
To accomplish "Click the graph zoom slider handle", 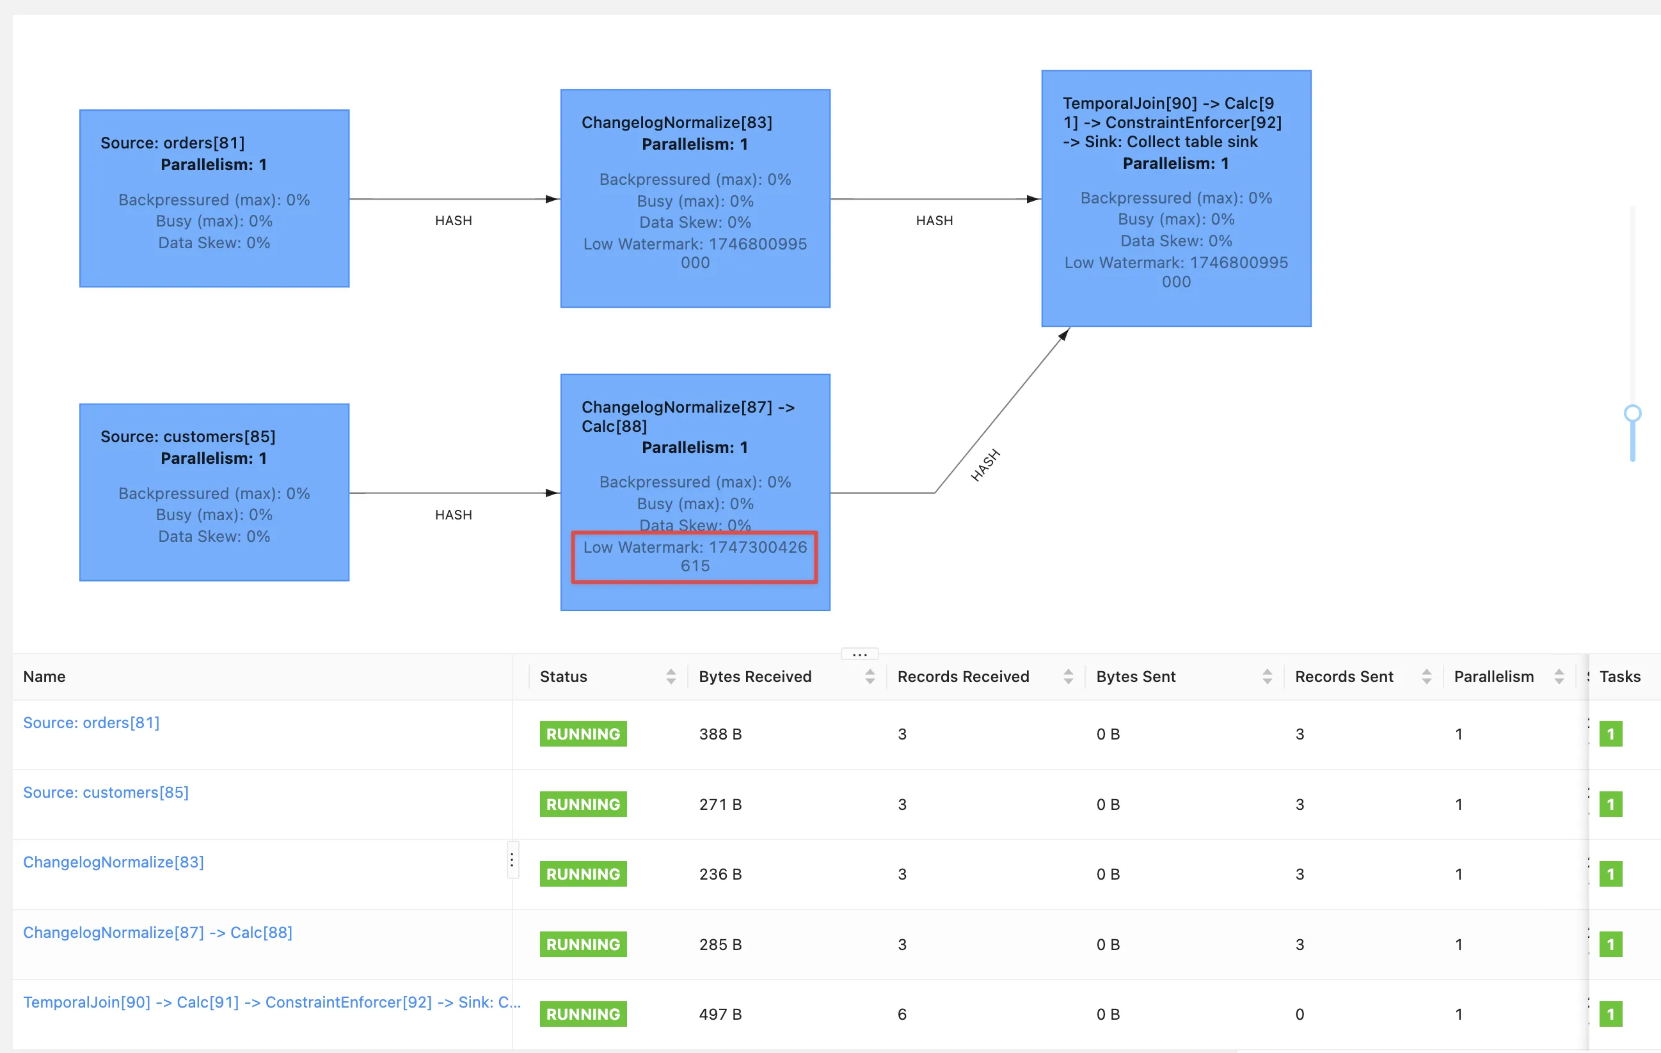I will 1632,413.
